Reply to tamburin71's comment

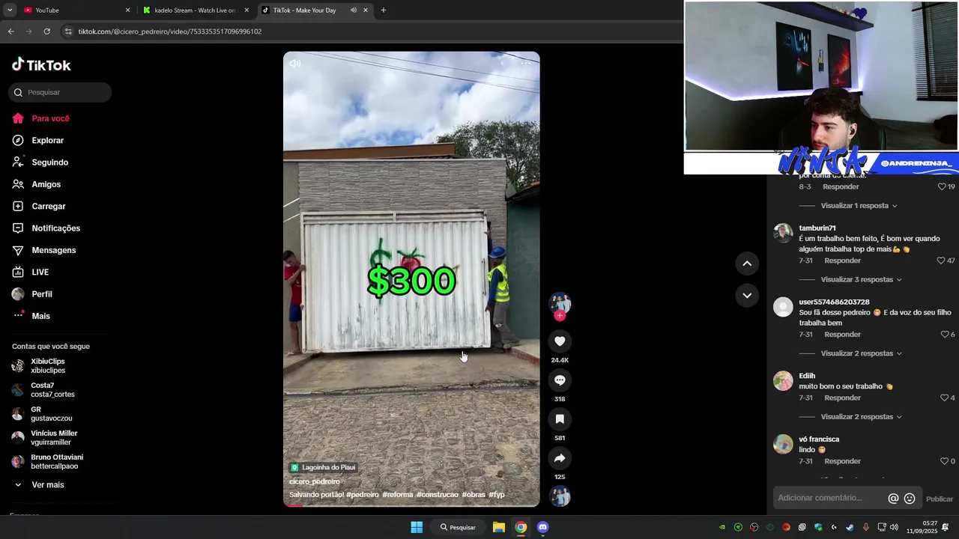point(842,261)
